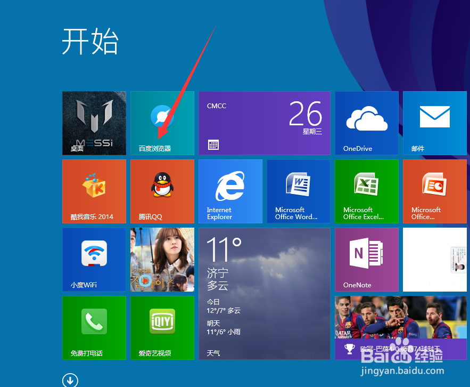Launch the 爱奇艺视频 iQIYI tile

(162, 327)
